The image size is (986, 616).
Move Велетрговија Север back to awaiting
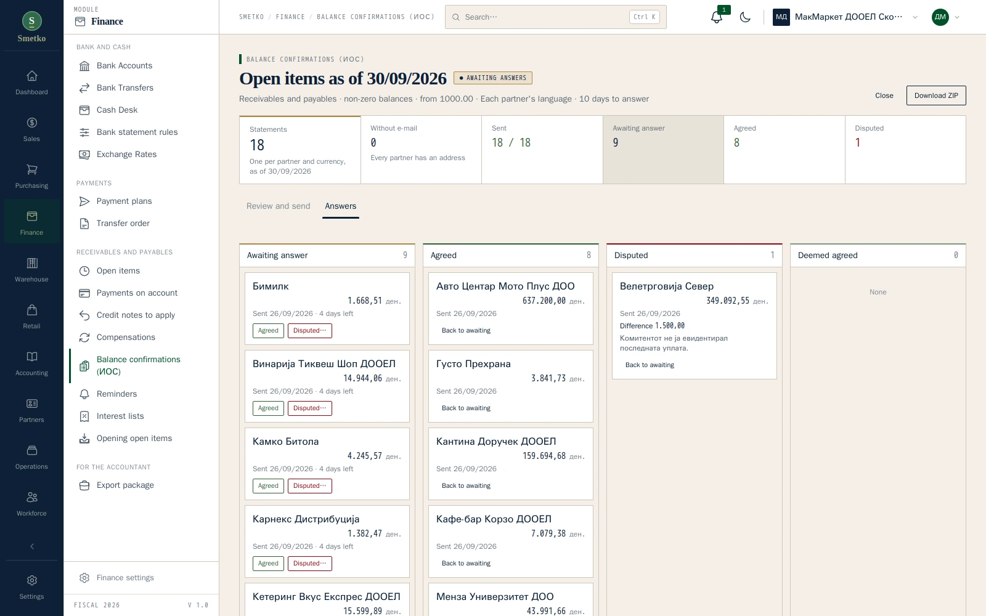point(650,365)
